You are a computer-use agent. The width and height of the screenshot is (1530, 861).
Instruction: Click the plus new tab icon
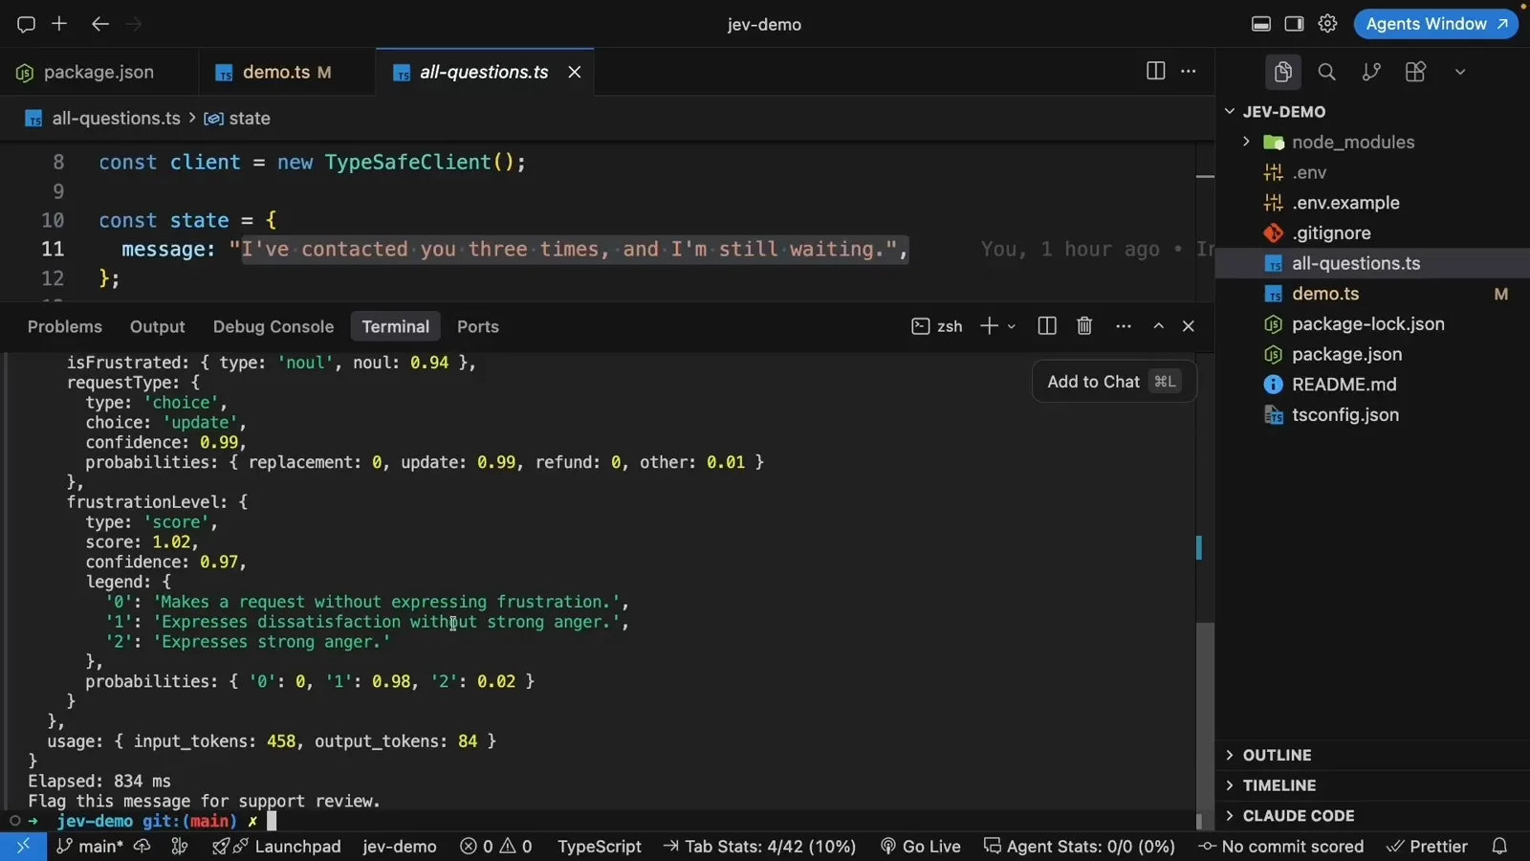pyautogui.click(x=59, y=24)
